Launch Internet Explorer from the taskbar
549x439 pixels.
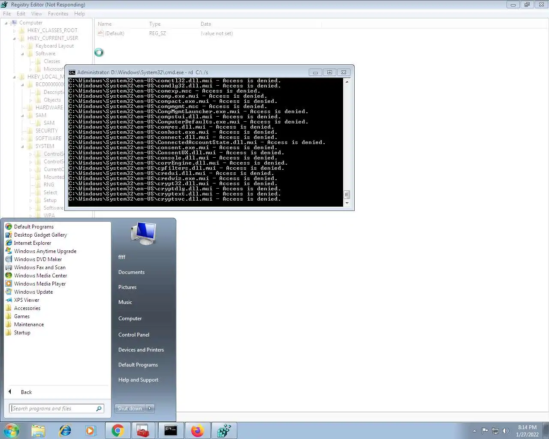65,430
